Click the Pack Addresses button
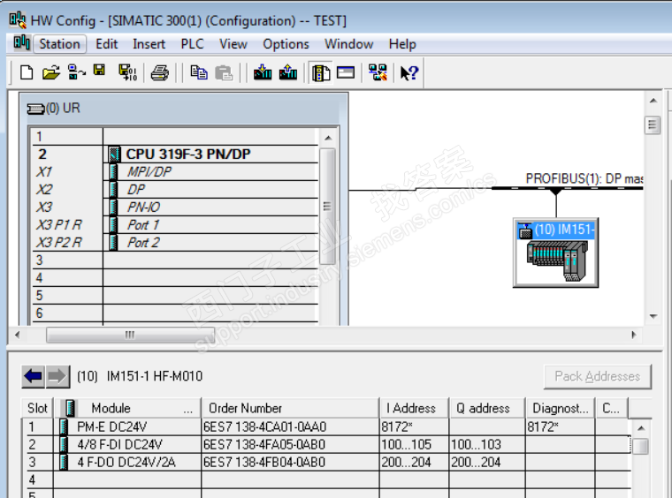The height and width of the screenshot is (498, 672). pyautogui.click(x=598, y=376)
